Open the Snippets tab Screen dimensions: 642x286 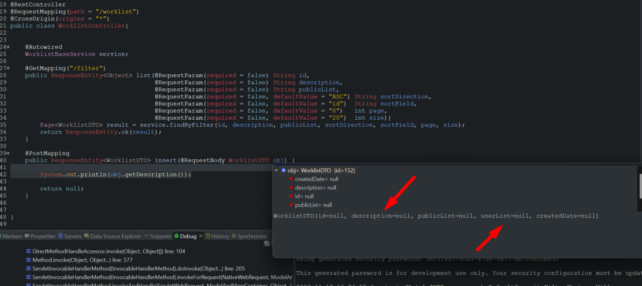click(x=157, y=236)
